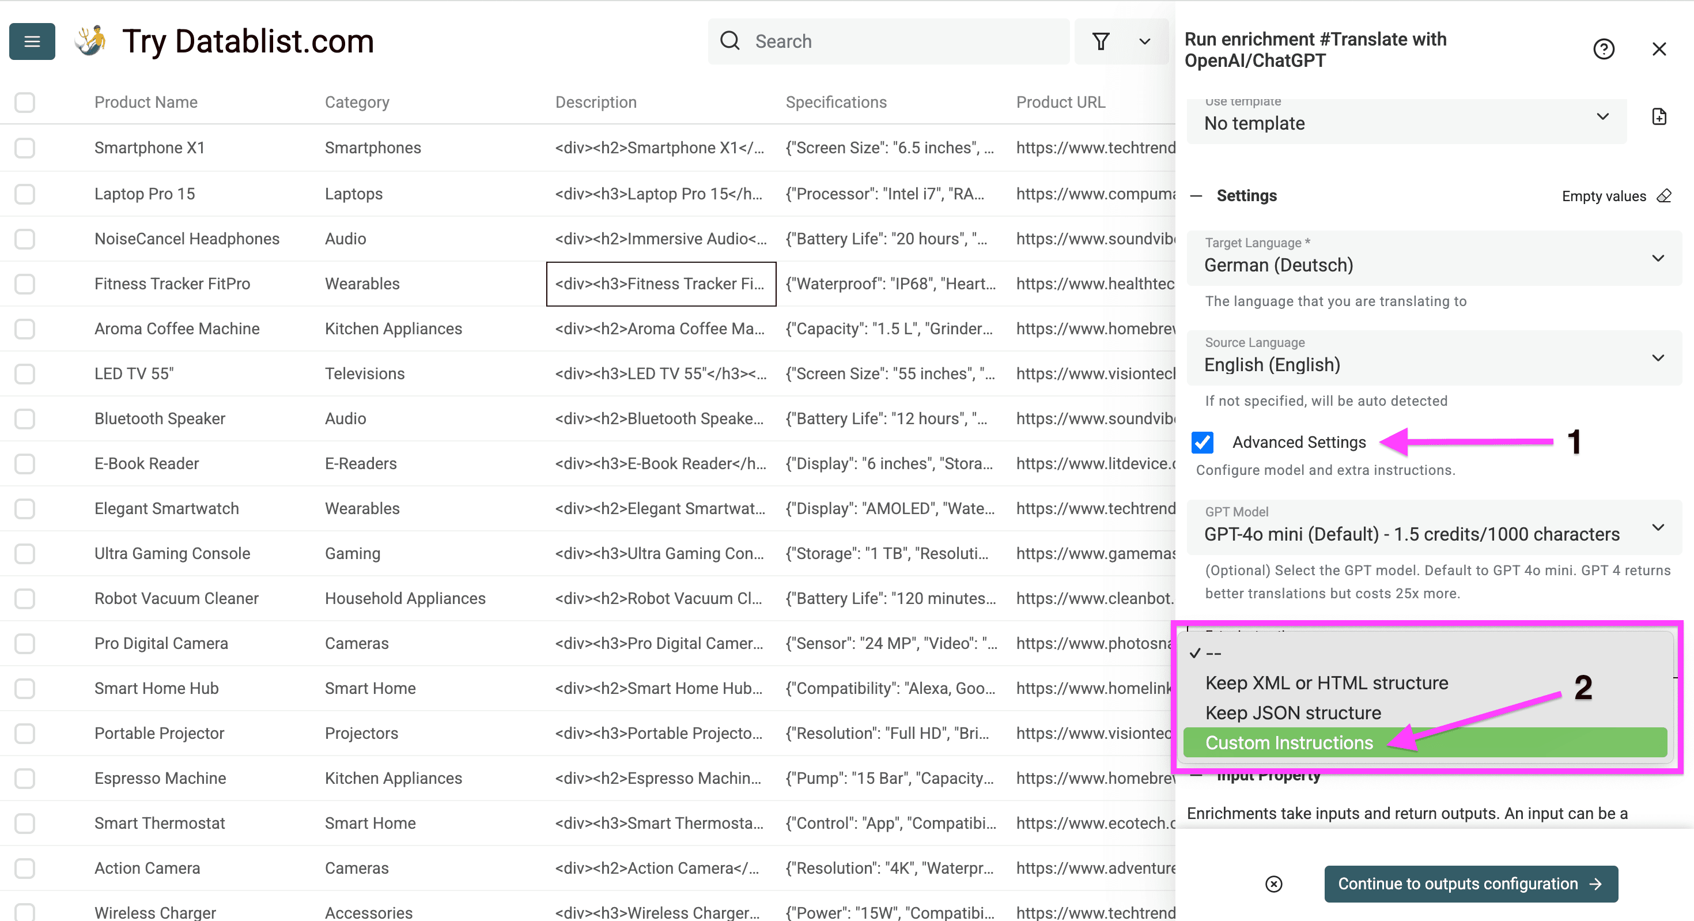Click Continue to outputs configuration
The height and width of the screenshot is (921, 1694).
(1470, 884)
